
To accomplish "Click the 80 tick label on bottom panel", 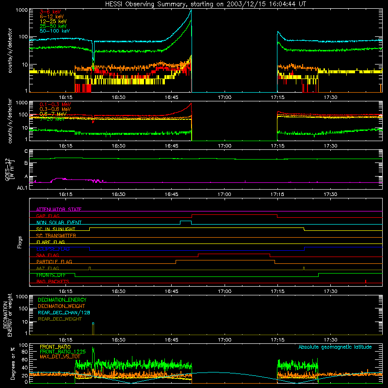I will click(25, 352).
